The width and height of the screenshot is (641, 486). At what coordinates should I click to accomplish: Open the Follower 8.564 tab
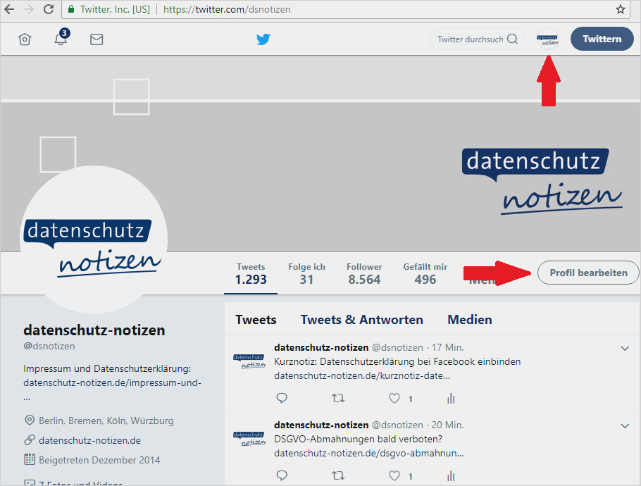click(x=364, y=273)
